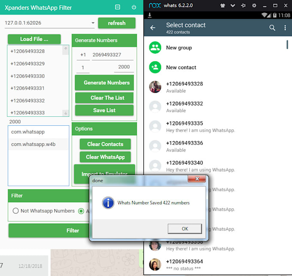Click the Clear WhatsApp button
Image resolution: width=292 pixels, height=276 pixels.
105,157
